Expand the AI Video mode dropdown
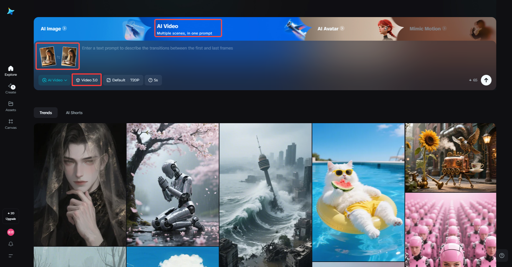Screen dimensions: 512x267 point(55,80)
